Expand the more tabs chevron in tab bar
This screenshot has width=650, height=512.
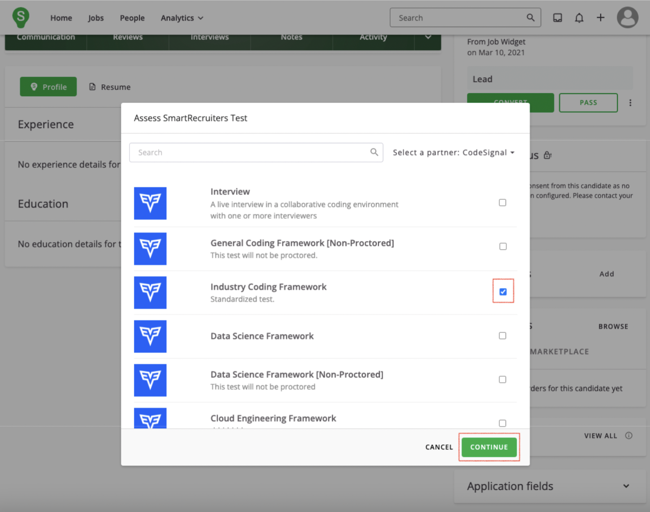(x=428, y=37)
